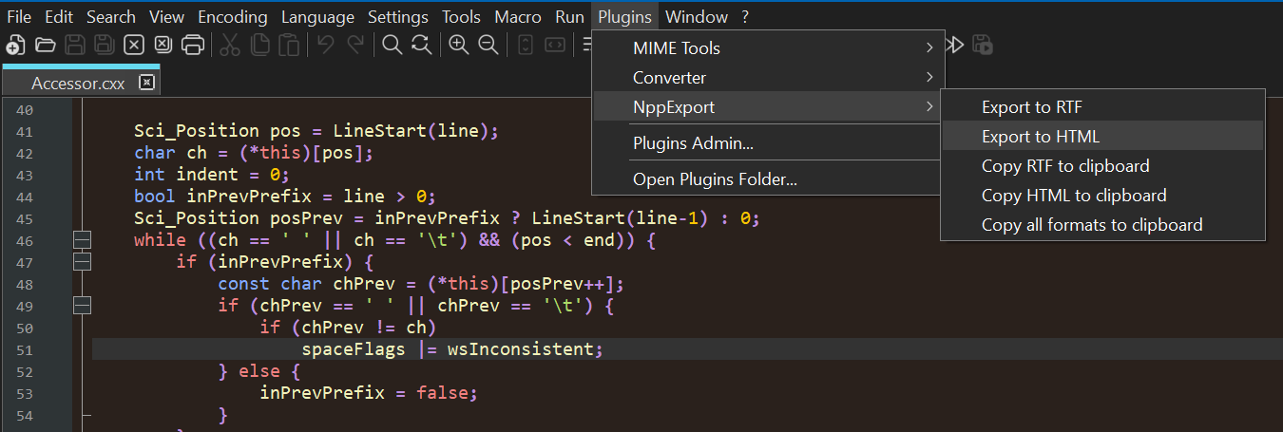The width and height of the screenshot is (1283, 432).
Task: Click the Find magnifier icon
Action: point(392,45)
